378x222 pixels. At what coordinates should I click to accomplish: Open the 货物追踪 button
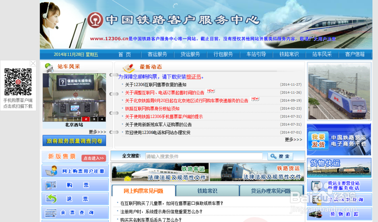[x=339, y=214]
